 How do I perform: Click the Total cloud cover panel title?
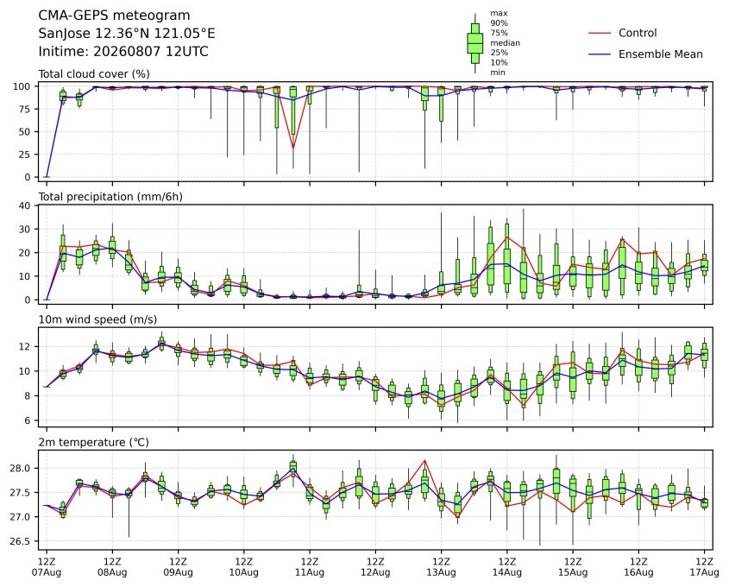point(94,74)
